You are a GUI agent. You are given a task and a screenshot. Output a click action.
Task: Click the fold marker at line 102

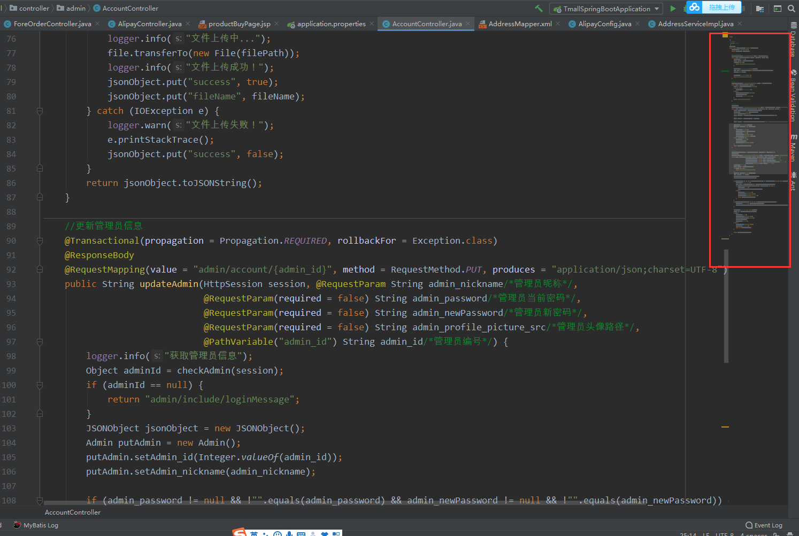(x=40, y=414)
